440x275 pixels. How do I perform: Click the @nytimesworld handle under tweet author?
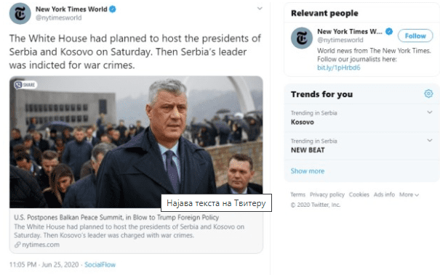tap(58, 17)
